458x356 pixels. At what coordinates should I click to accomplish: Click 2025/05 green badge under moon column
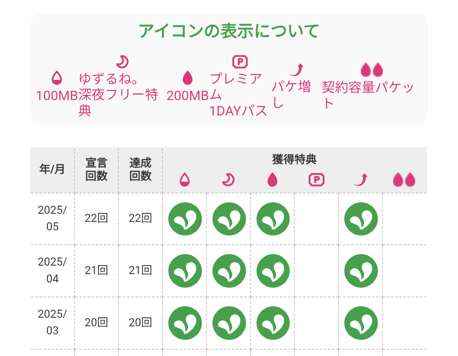(x=229, y=219)
